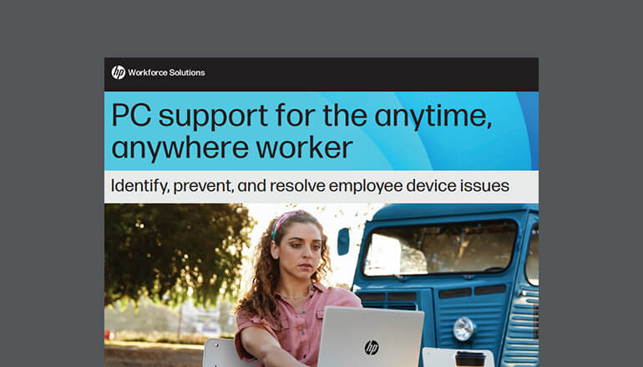Viewport: 643px width, 367px height.
Task: Click the HP logo on the laptop lid
Action: coord(372,347)
